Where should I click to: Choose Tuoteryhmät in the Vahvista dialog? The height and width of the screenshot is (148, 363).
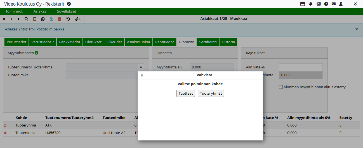(x=211, y=94)
